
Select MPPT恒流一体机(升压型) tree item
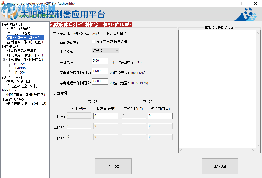click(x=26, y=95)
